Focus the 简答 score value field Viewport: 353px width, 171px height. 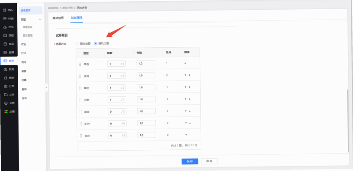(146, 111)
